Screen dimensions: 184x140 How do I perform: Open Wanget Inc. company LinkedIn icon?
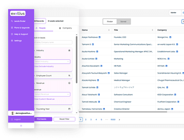point(170,37)
